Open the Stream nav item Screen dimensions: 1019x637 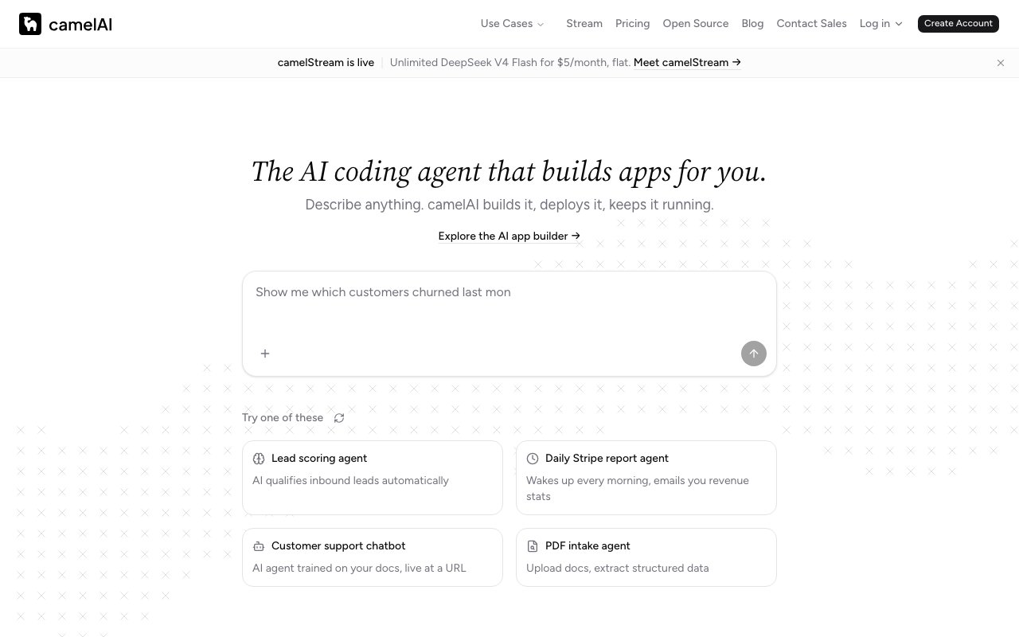(584, 24)
